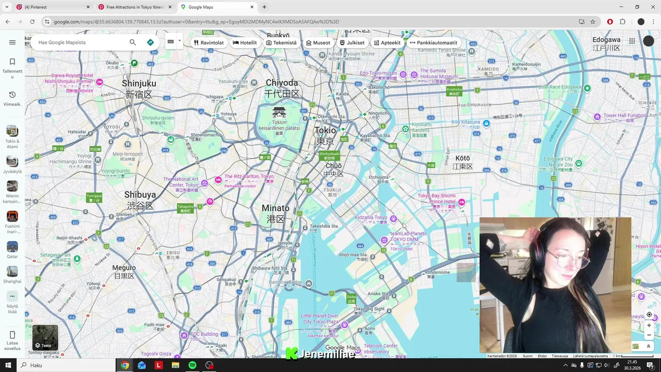Expand the imagery panel with double chevron

(649, 346)
